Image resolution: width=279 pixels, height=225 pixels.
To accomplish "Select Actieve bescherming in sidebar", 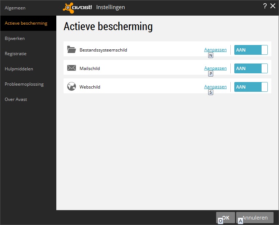I will click(x=28, y=23).
